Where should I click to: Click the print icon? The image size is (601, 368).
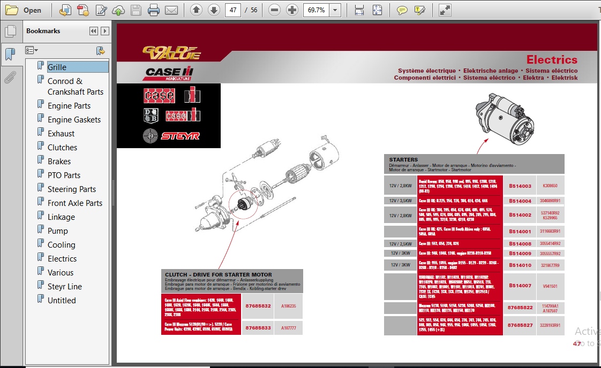154,10
